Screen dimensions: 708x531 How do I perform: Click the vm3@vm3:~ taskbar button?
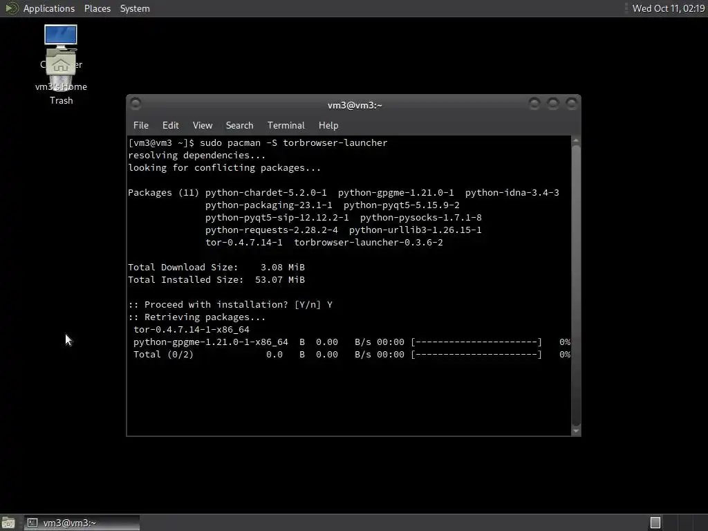click(x=82, y=523)
